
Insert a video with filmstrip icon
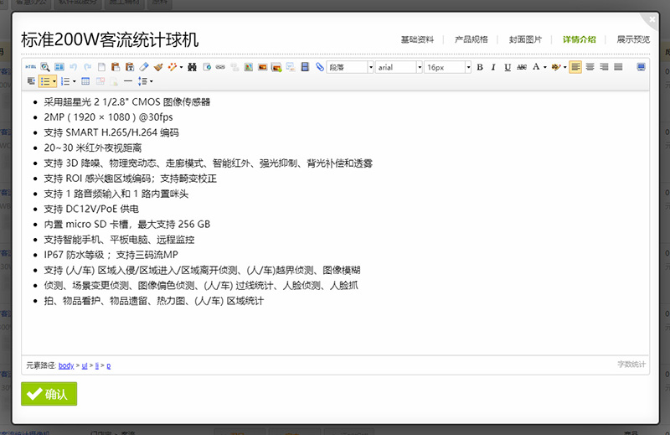click(x=305, y=67)
